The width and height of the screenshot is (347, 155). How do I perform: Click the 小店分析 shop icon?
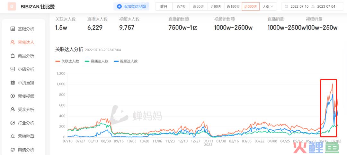point(13,69)
